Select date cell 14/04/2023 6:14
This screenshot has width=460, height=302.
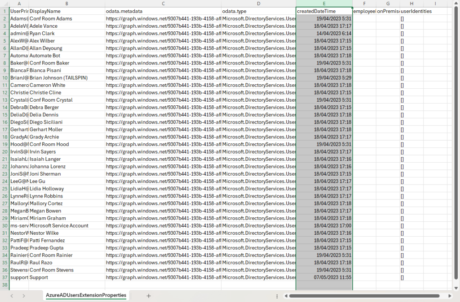324,33
